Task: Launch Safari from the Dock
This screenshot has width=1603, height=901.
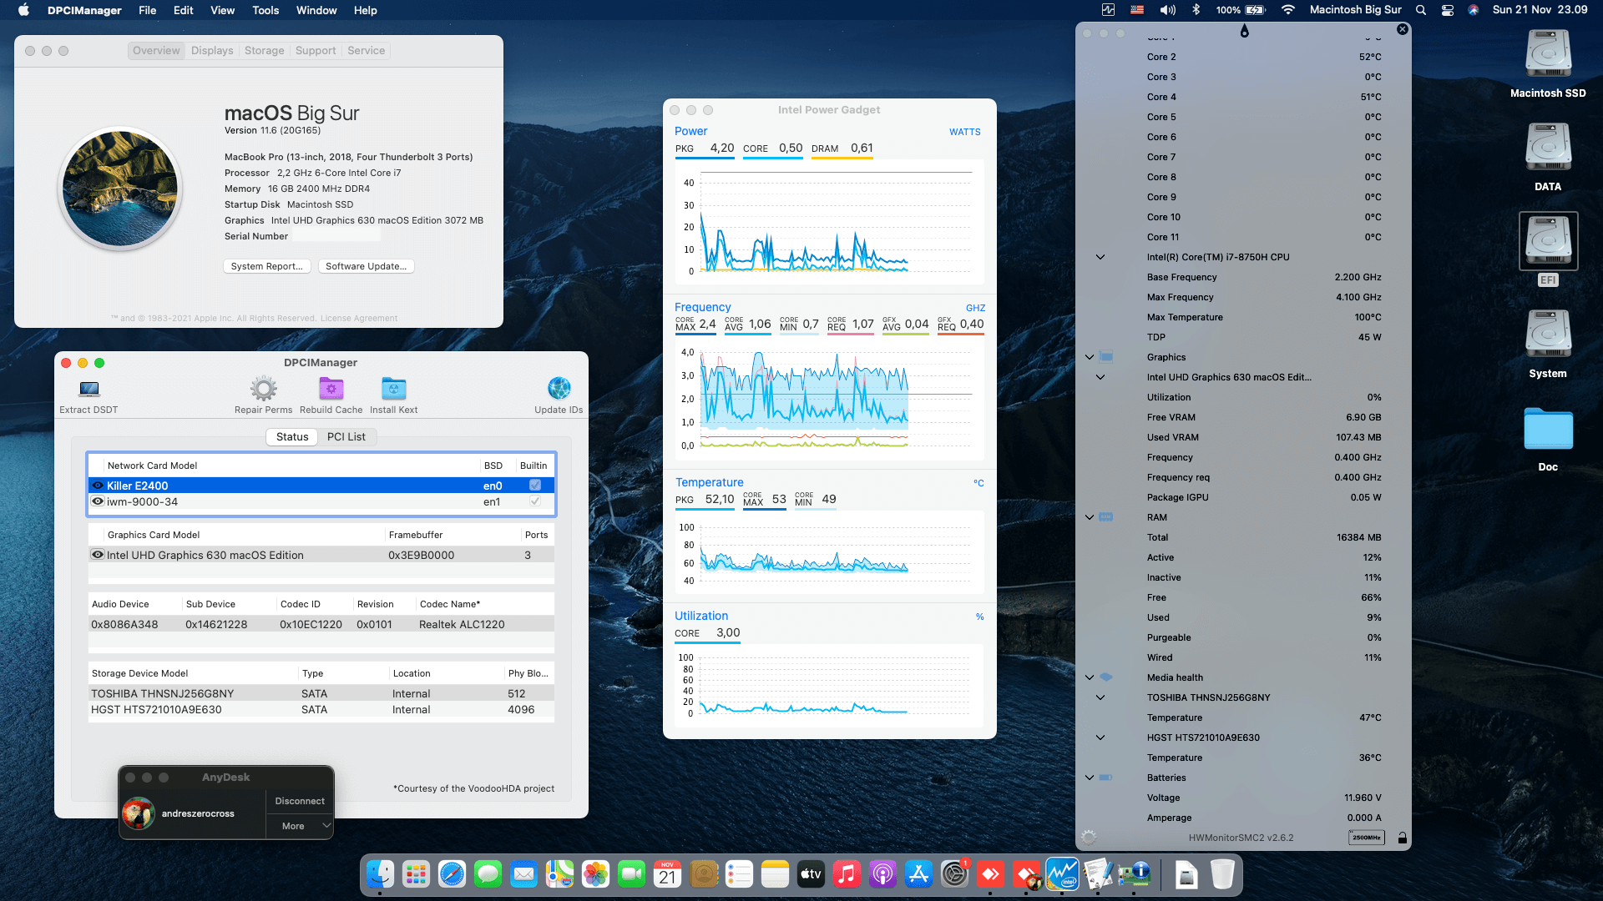Action: [452, 874]
